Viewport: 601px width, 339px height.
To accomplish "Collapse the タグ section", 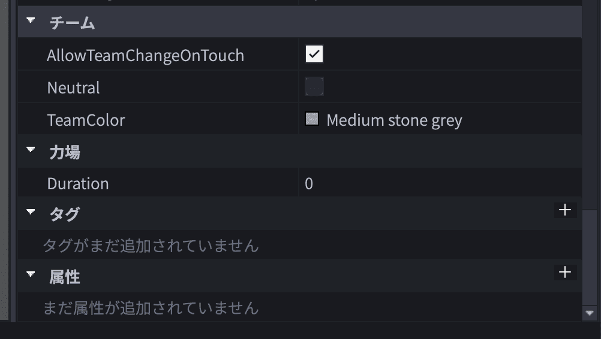I will (x=31, y=213).
